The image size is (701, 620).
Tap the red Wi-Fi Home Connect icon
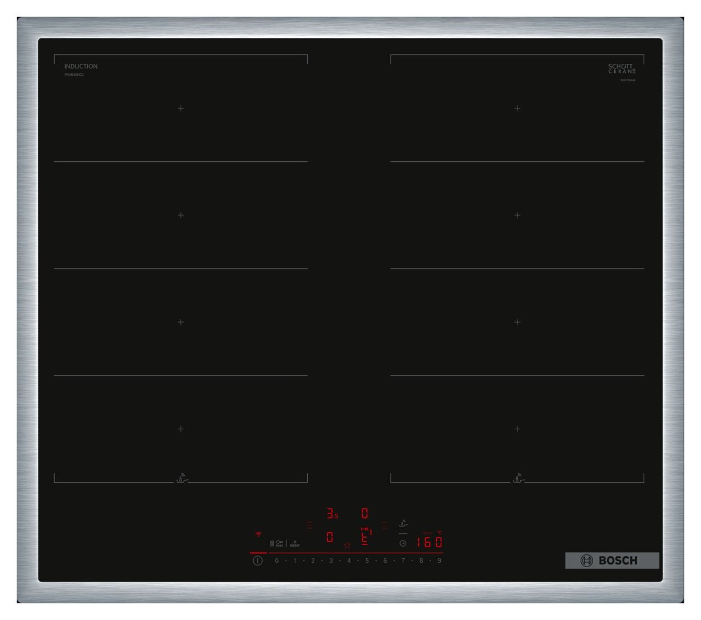[258, 534]
